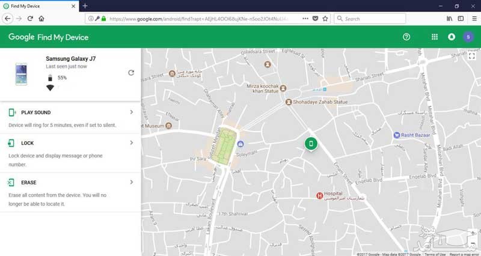481x256 pixels.
Task: Reload the page with browser refresh icon
Action: coord(30,19)
